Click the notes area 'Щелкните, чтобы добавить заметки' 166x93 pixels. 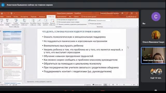(39, 82)
